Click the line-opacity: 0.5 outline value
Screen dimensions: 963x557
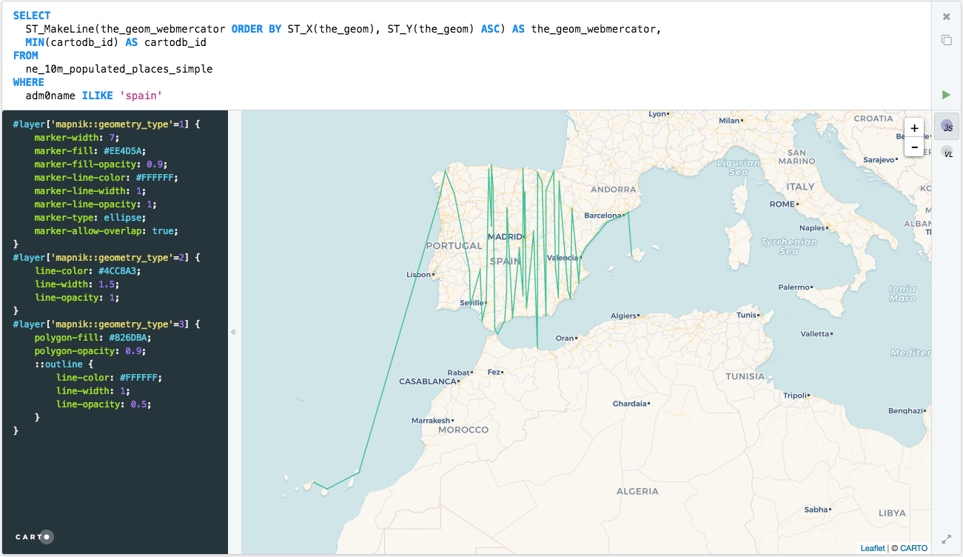tap(139, 404)
